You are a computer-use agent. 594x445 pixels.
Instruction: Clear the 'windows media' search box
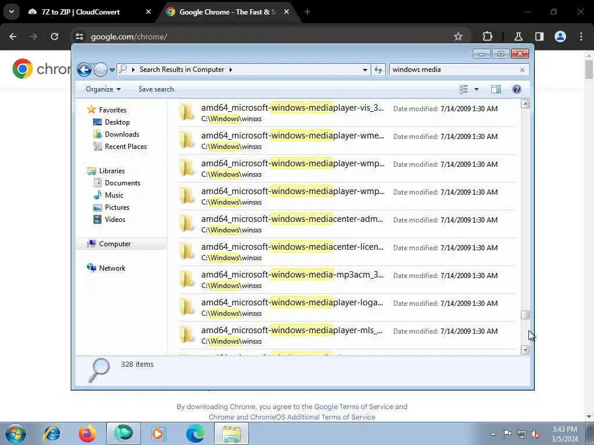point(522,70)
